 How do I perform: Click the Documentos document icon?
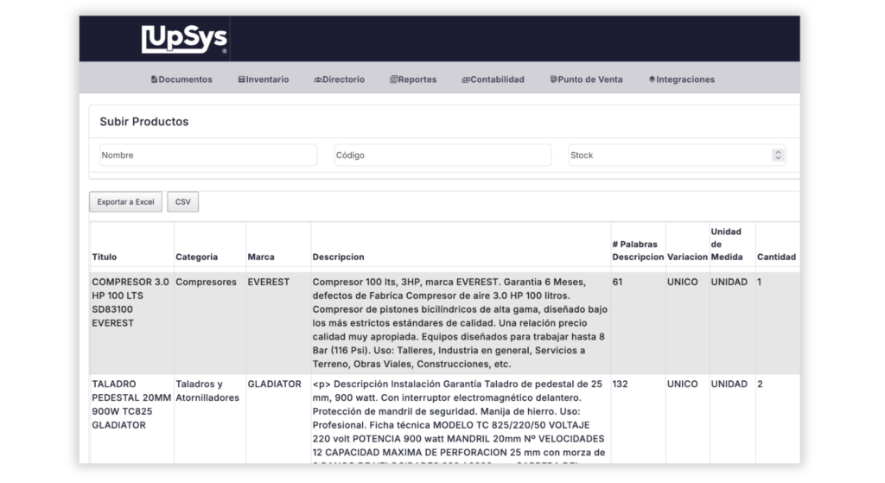(x=154, y=79)
